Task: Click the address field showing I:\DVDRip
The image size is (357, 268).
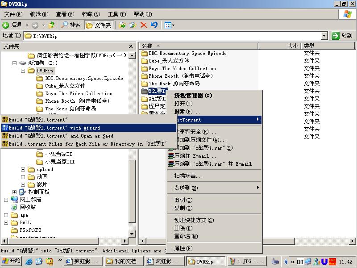Action: [x=172, y=36]
